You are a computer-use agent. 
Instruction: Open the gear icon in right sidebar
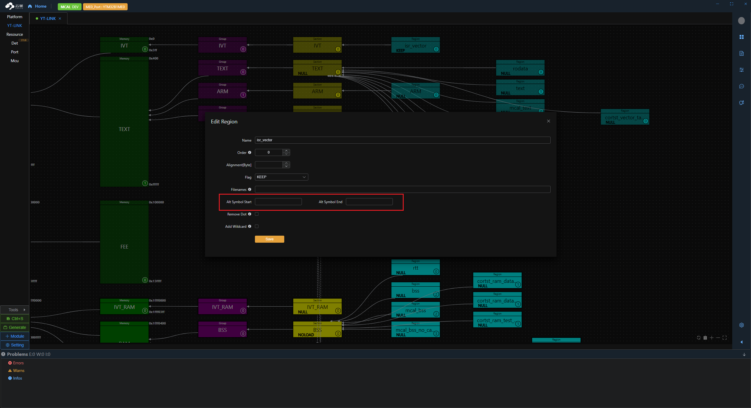[741, 325]
